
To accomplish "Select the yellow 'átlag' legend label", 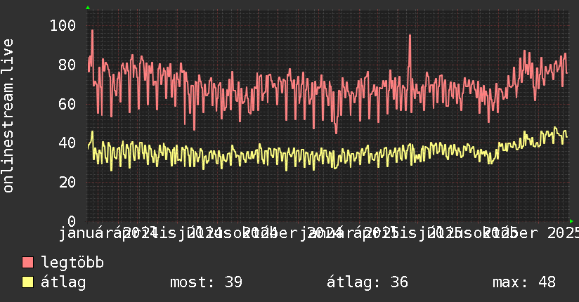I will pyautogui.click(x=63, y=282).
